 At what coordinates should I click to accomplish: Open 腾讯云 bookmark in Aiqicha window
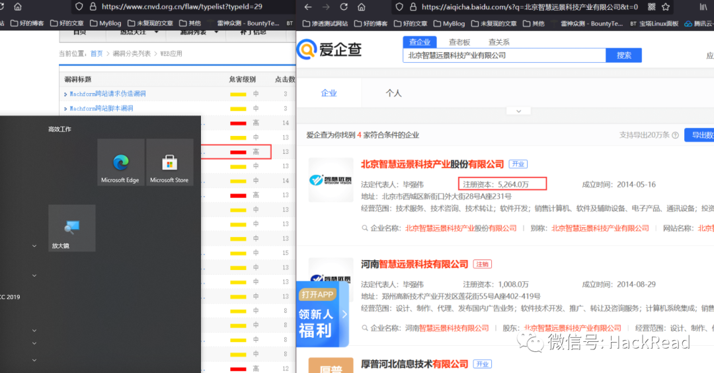click(699, 23)
